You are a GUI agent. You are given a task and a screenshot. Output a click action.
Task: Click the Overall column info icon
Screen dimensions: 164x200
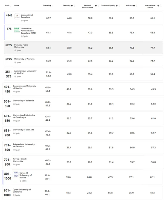click(50, 5)
